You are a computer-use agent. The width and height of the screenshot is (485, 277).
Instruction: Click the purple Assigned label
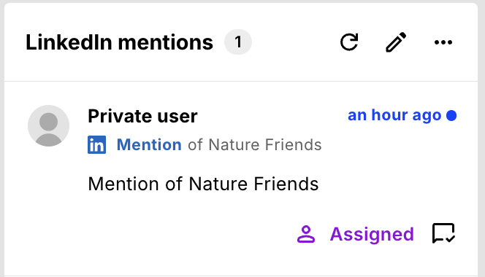[x=372, y=234]
